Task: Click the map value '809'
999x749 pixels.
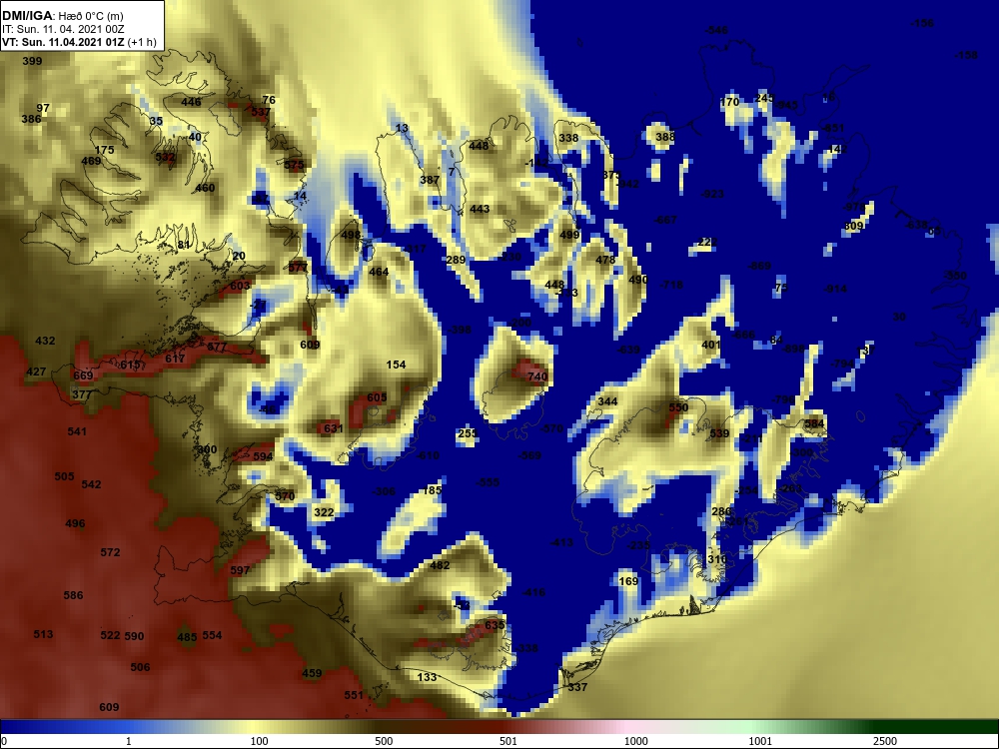Action: [854, 226]
